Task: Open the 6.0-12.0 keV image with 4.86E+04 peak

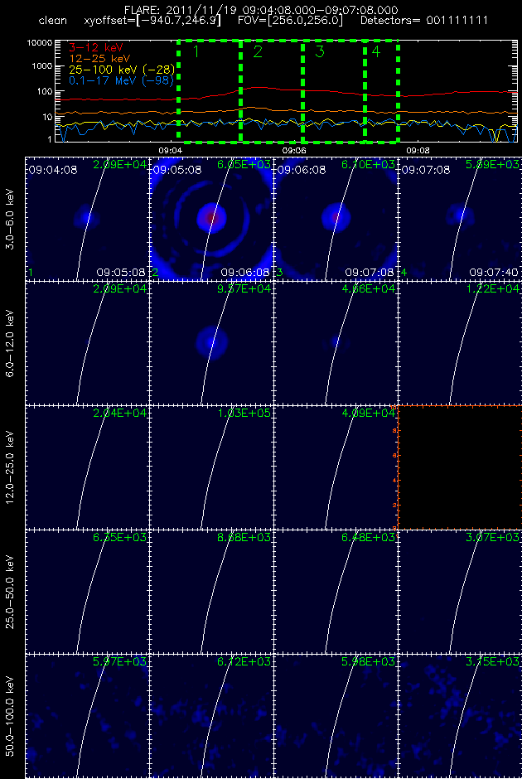Action: (336, 343)
